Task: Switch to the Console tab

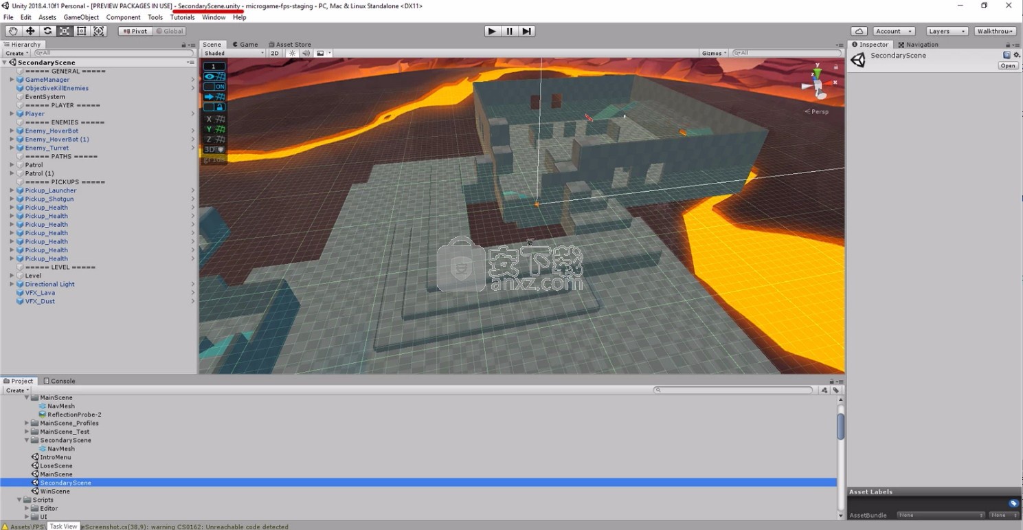Action: (x=60, y=381)
